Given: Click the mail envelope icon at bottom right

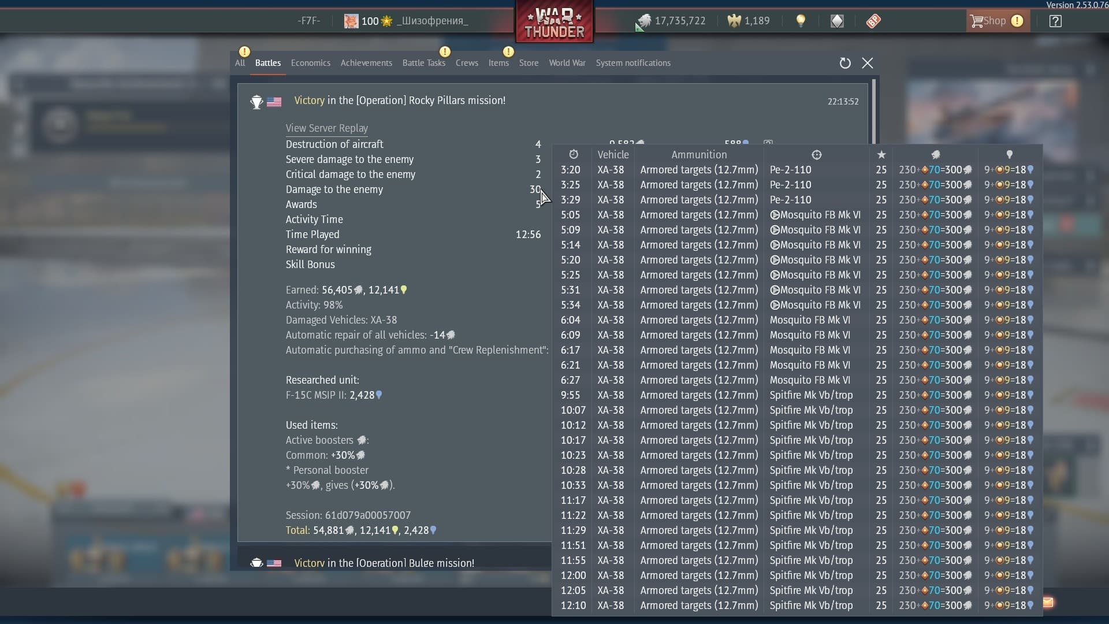Looking at the screenshot, I should point(1048,603).
